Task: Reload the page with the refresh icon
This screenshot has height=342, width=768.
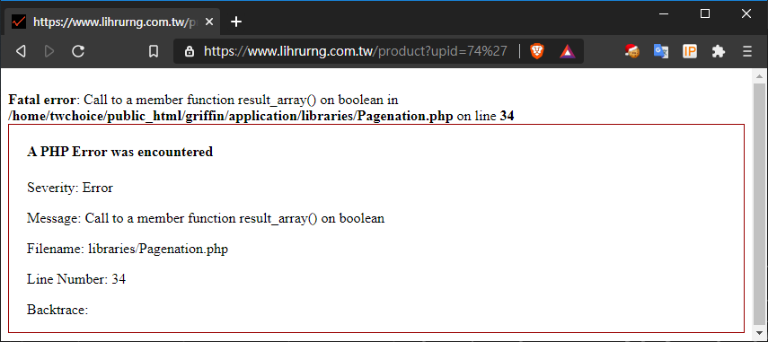Action: click(78, 51)
